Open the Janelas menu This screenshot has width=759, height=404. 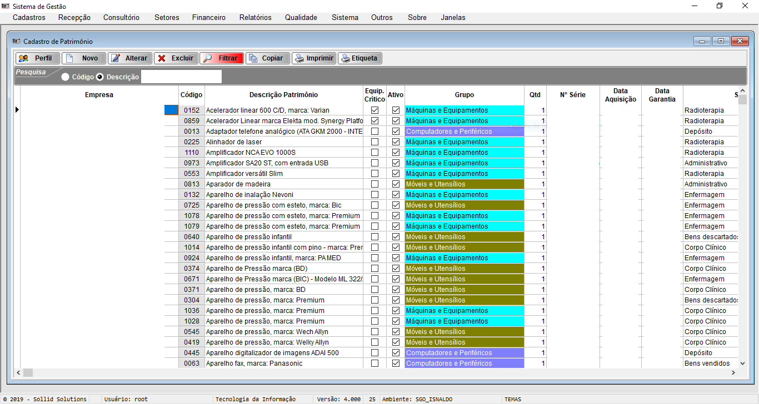pos(453,17)
